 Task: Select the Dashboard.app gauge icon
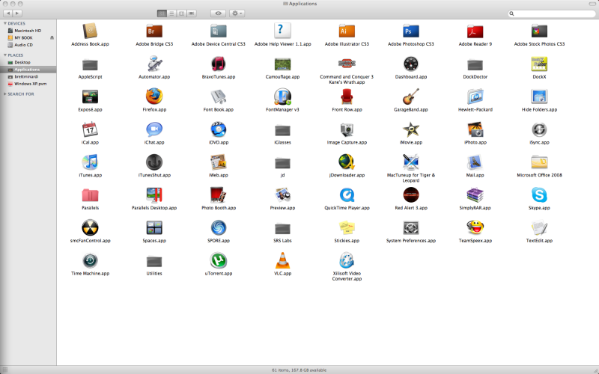pos(410,64)
